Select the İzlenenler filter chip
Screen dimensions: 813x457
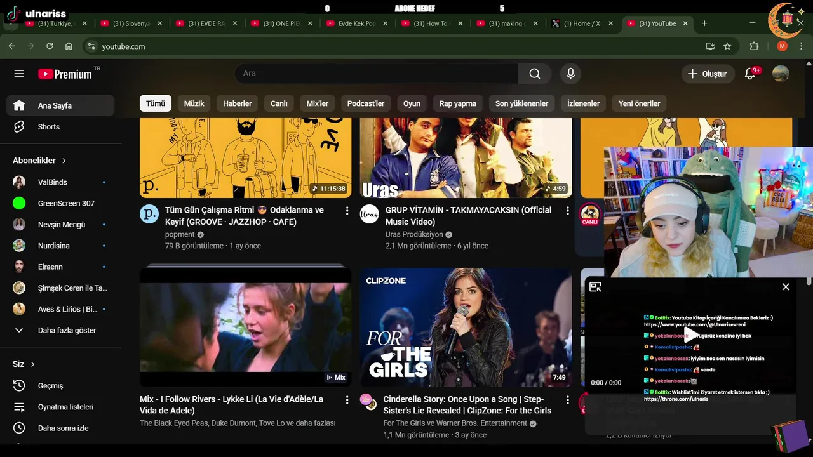[583, 103]
